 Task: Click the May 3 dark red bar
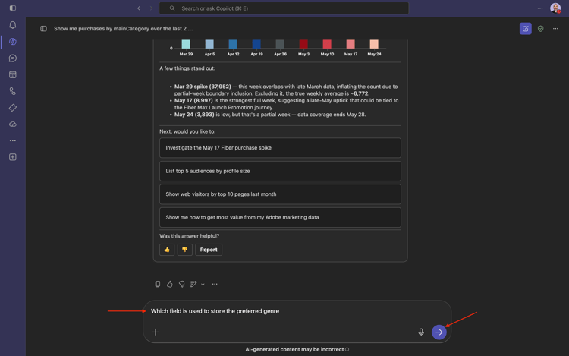(303, 44)
